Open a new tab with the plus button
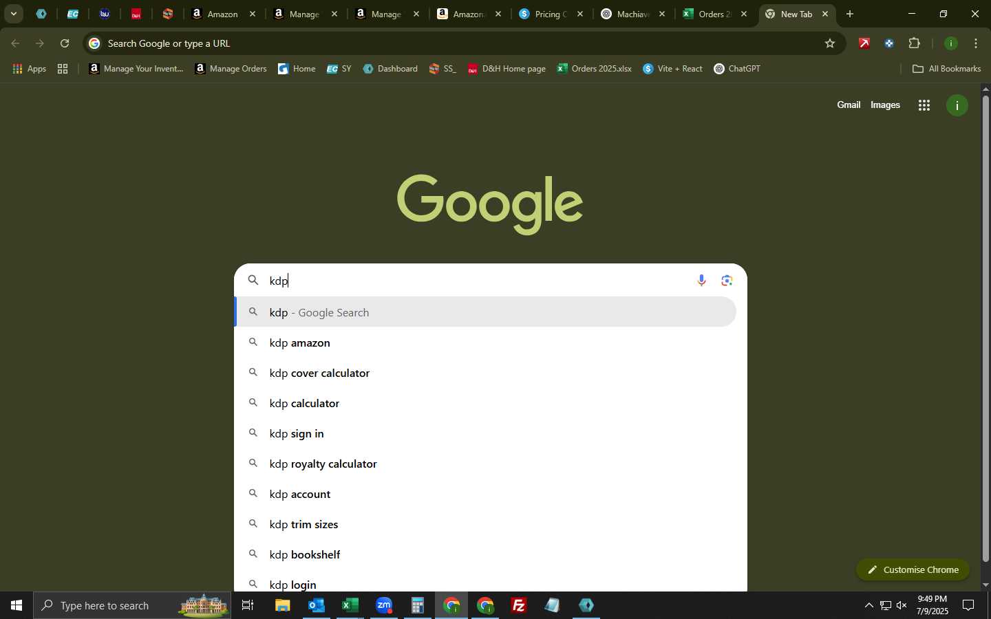The image size is (991, 619). pos(850,14)
